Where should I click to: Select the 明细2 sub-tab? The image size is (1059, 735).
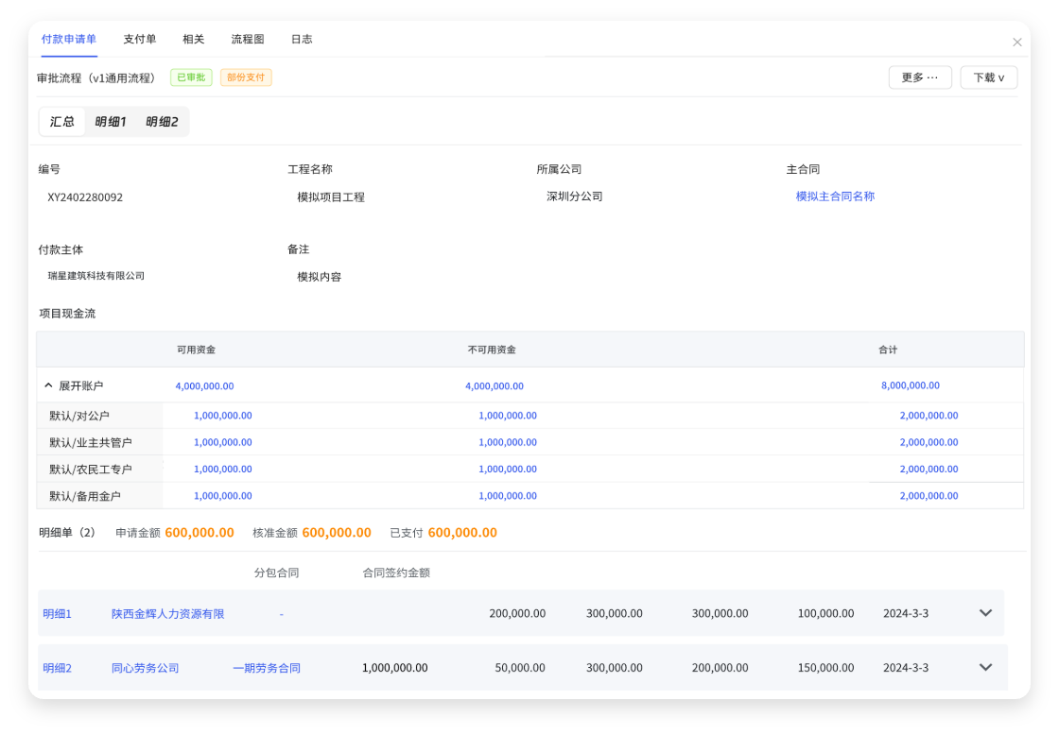162,122
